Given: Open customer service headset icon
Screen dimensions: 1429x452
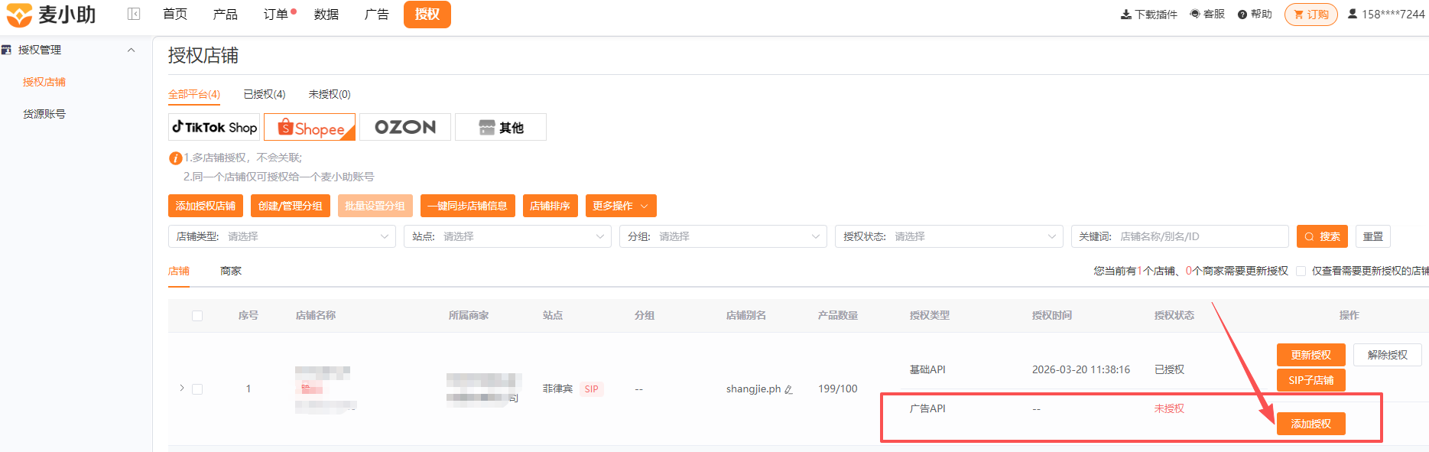Looking at the screenshot, I should pos(1195,15).
